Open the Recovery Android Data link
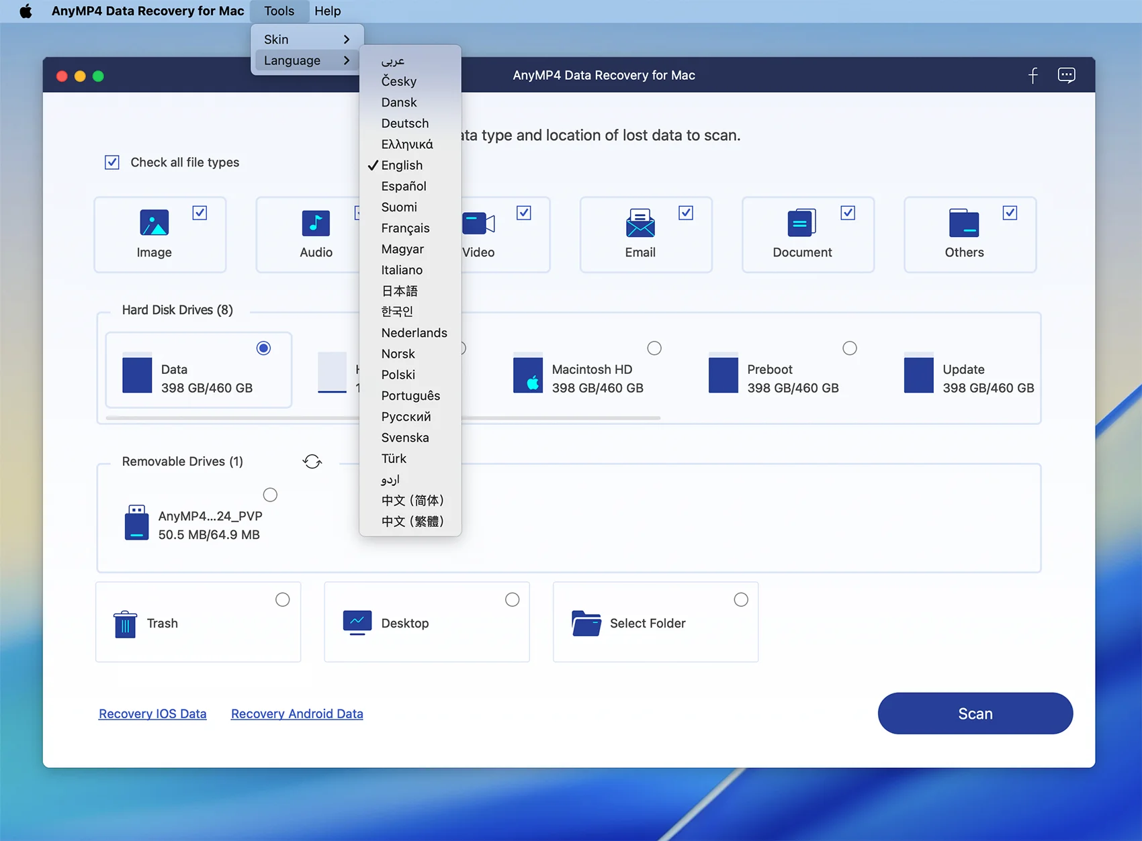The width and height of the screenshot is (1142, 841). click(297, 713)
